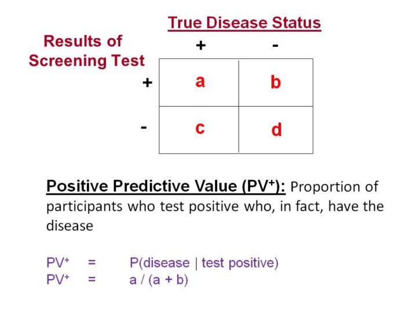Screen dimensions: 417x312
Task: Click the minus sign column header under True Disease Status
Action: tap(275, 45)
